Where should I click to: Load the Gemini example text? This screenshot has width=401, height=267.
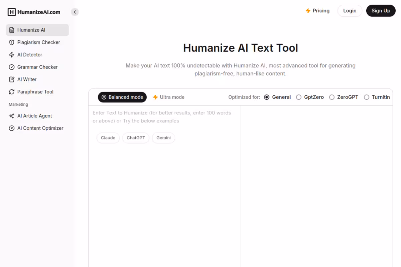click(163, 138)
